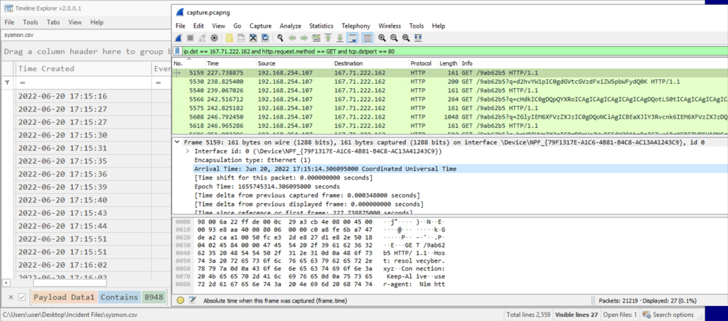Image resolution: width=728 pixels, height=321 pixels.
Task: Click Go to specified packet icon
Action: point(316,38)
